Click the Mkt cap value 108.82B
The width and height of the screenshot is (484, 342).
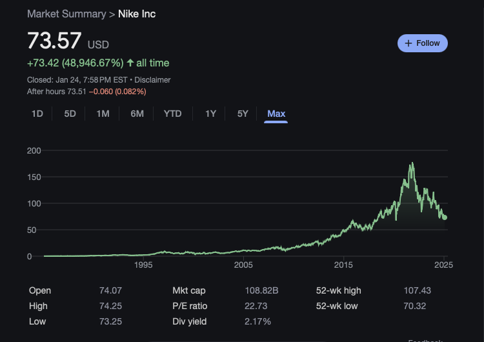point(261,290)
